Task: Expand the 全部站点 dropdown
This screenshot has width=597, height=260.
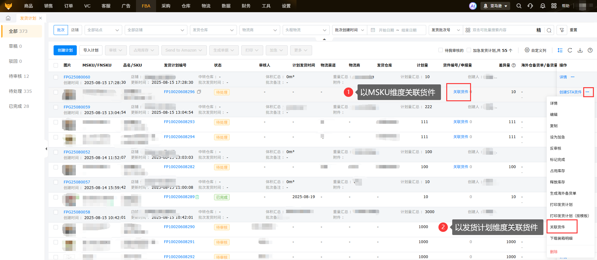Action: (x=103, y=30)
